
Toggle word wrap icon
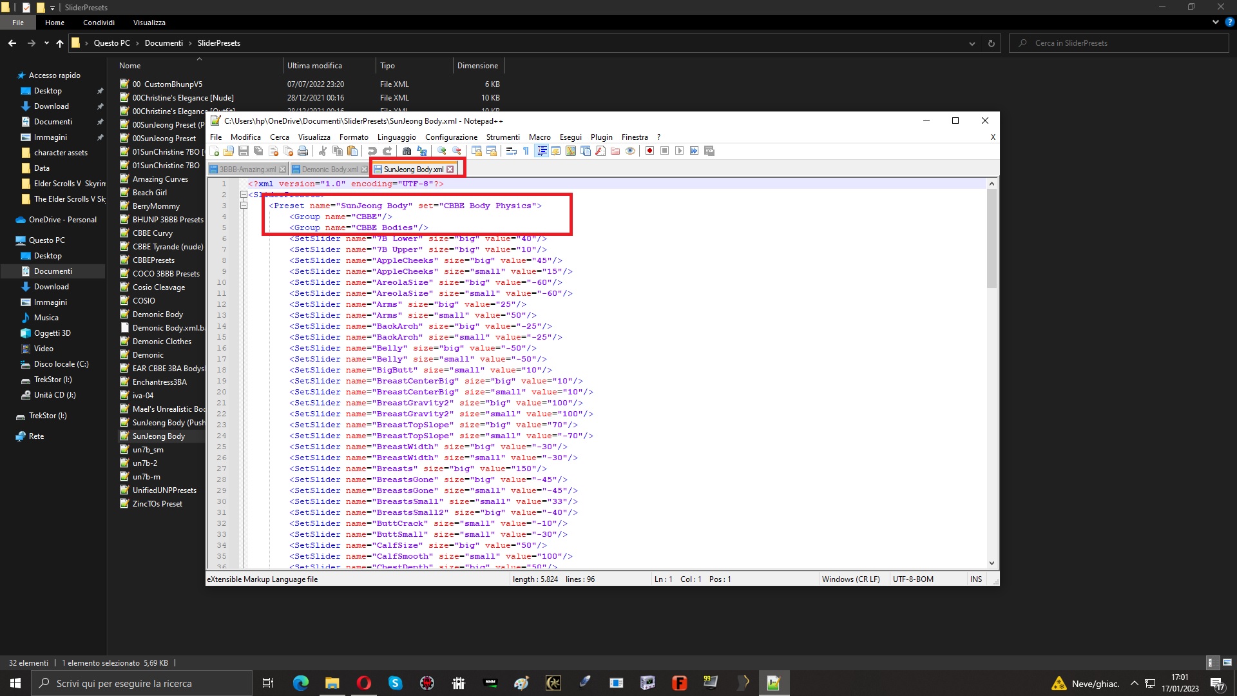512,151
